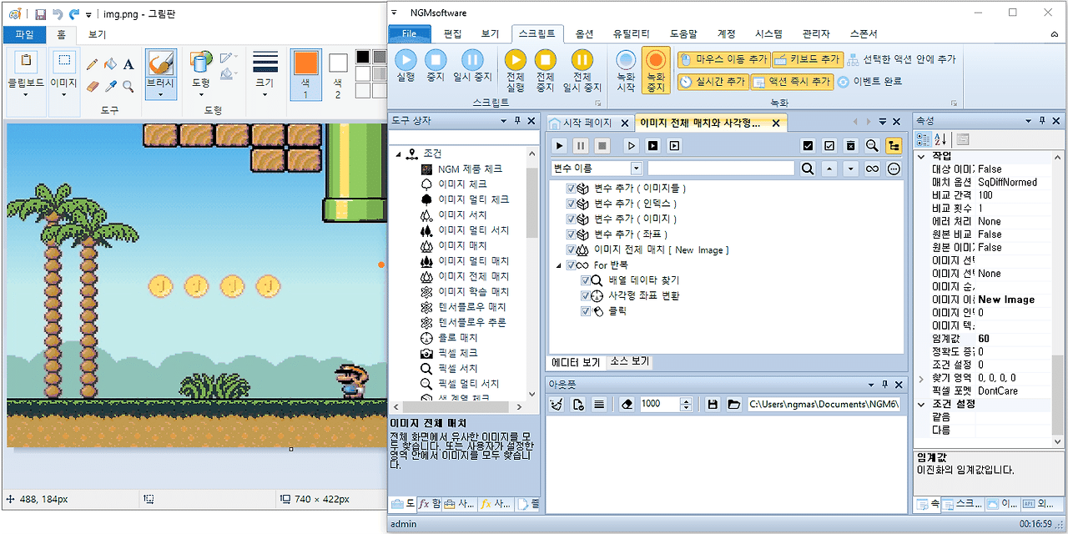Start recording with 녹화 시작
1068x534 pixels.
[626, 70]
